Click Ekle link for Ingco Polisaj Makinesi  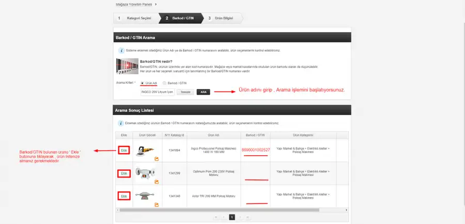(x=124, y=151)
